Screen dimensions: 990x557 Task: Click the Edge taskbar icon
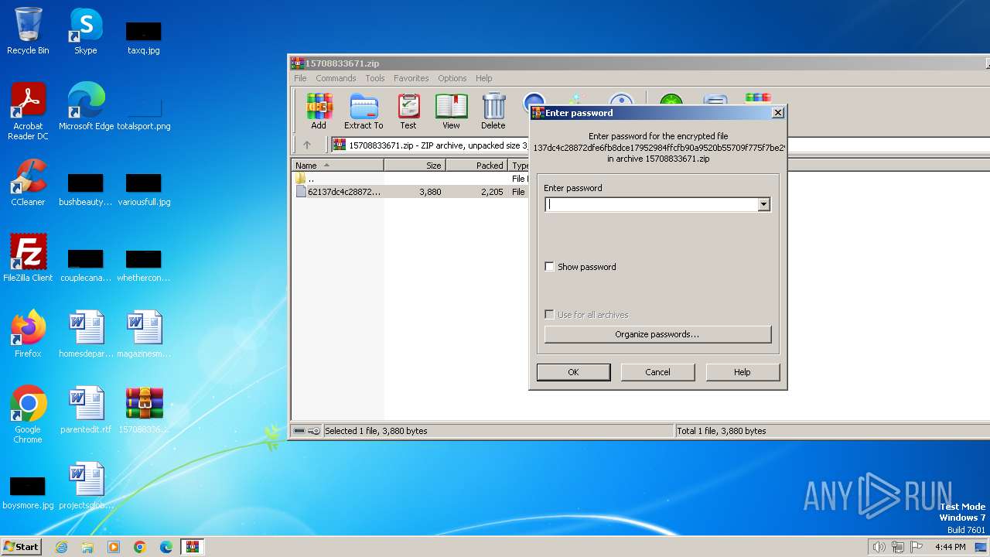click(166, 547)
